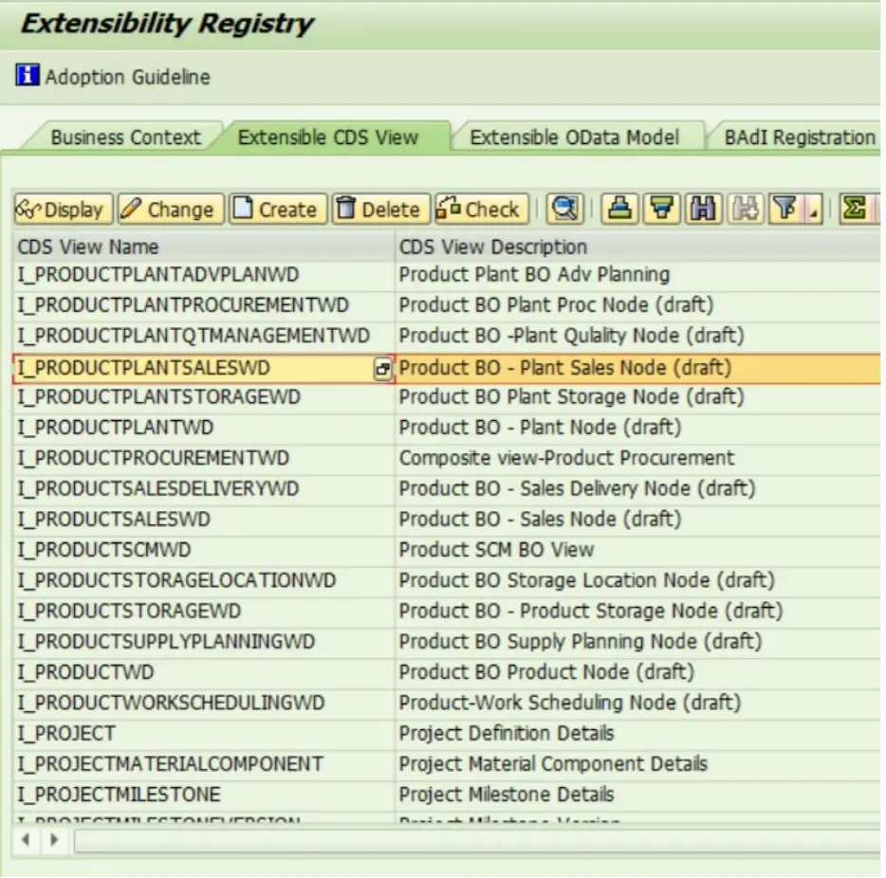
Task: Open value help icon in I_PRODUCTPLANTSALESWD cell
Action: coord(382,369)
